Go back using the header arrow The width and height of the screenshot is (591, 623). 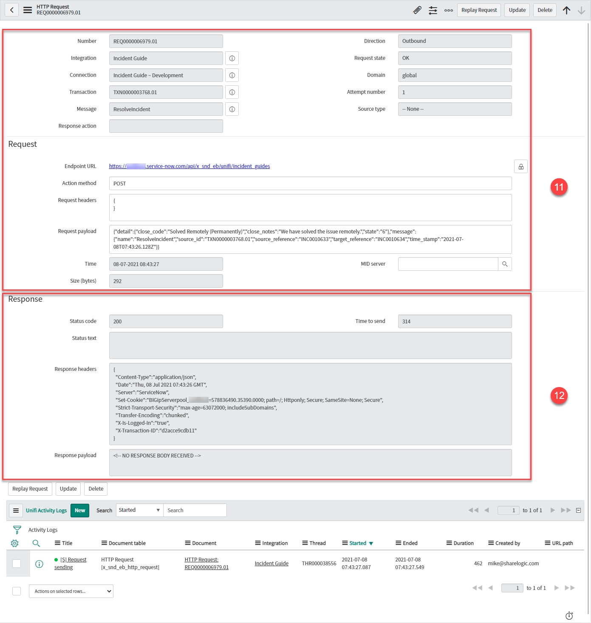(x=12, y=10)
